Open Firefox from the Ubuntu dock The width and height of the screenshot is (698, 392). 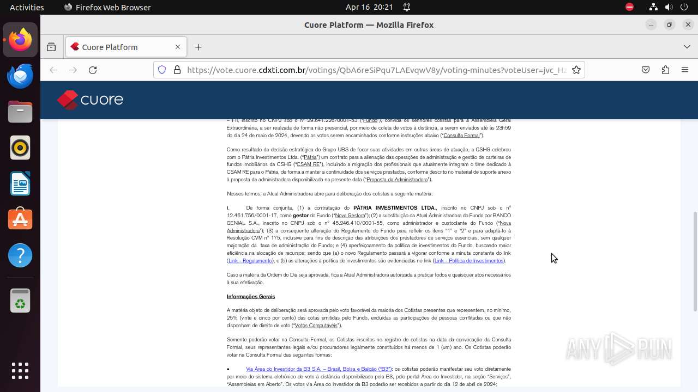(x=20, y=40)
